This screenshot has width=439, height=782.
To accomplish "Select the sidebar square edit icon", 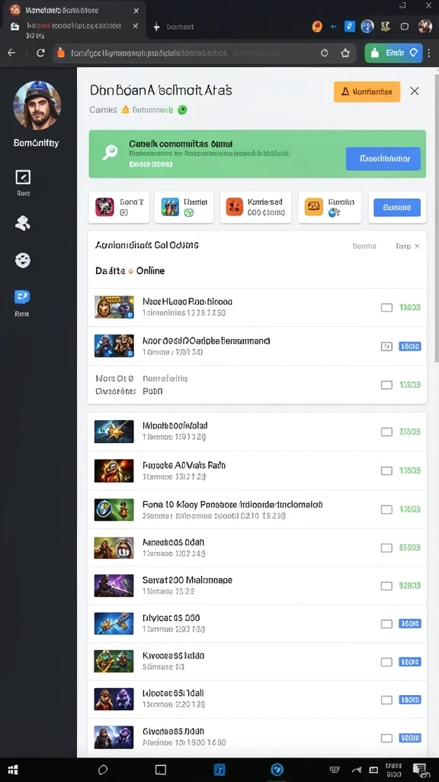I will click(23, 177).
